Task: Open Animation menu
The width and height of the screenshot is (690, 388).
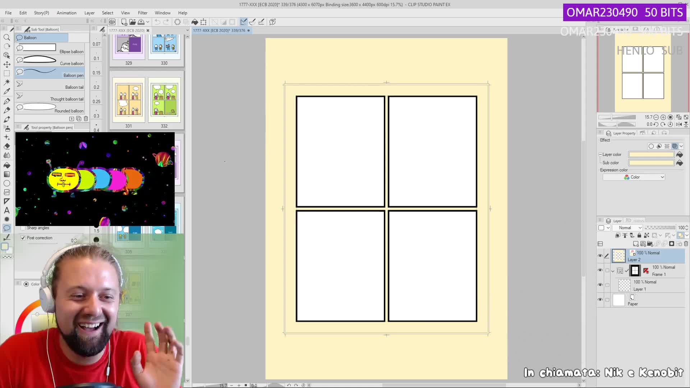Action: pyautogui.click(x=66, y=13)
